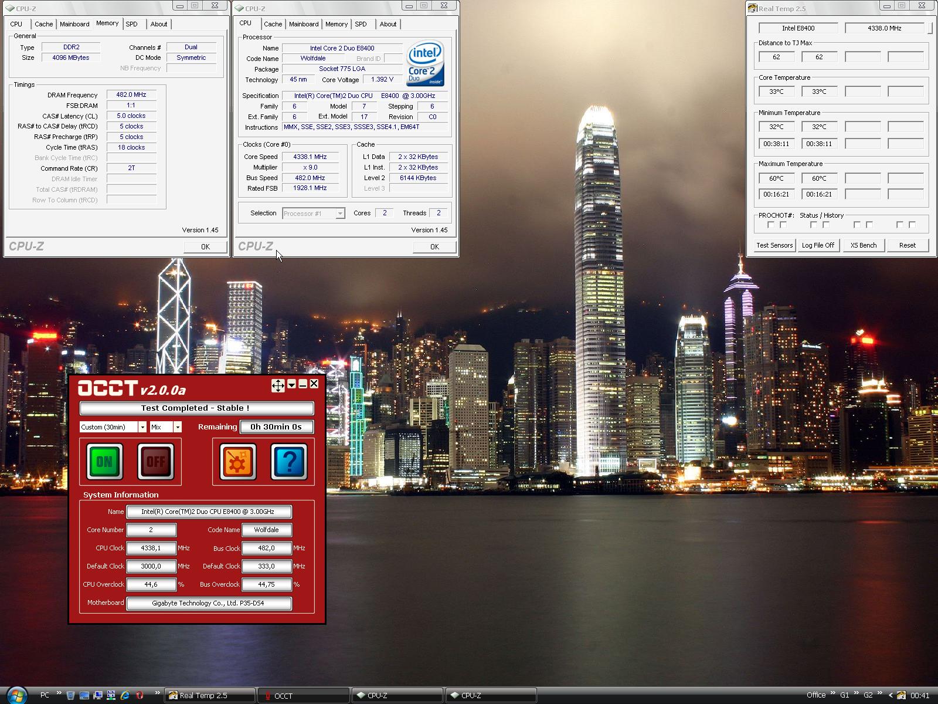This screenshot has height=704, width=938.
Task: Click the Test Completed - Stable status bar
Action: pos(196,408)
